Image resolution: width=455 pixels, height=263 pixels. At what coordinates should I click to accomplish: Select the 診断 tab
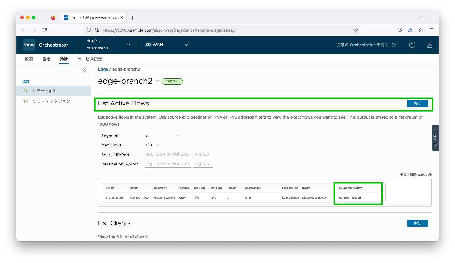pyautogui.click(x=64, y=59)
